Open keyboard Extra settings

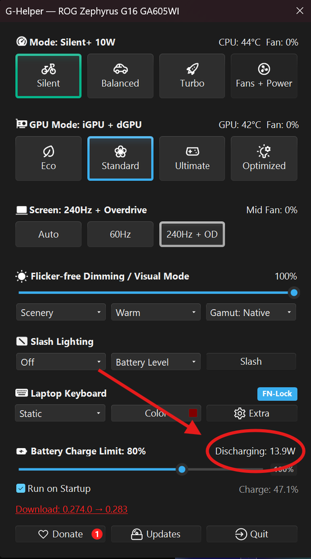252,413
